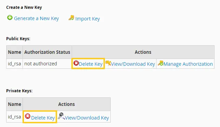The height and width of the screenshot is (127, 220).
Task: Open the Import Key link
Action: coord(87,19)
